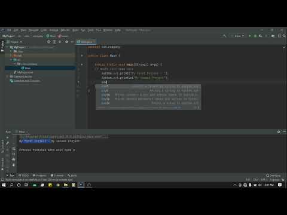287x215 pixels.
Task: Open File Explorer from the taskbar
Action: point(66,185)
